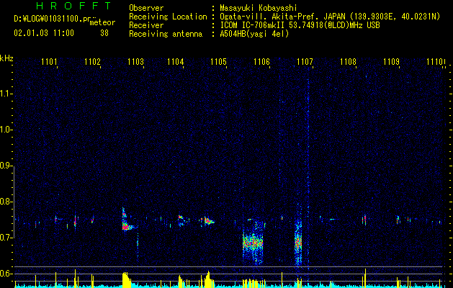Click the 0.6 kHz frequency label

(x=6, y=274)
